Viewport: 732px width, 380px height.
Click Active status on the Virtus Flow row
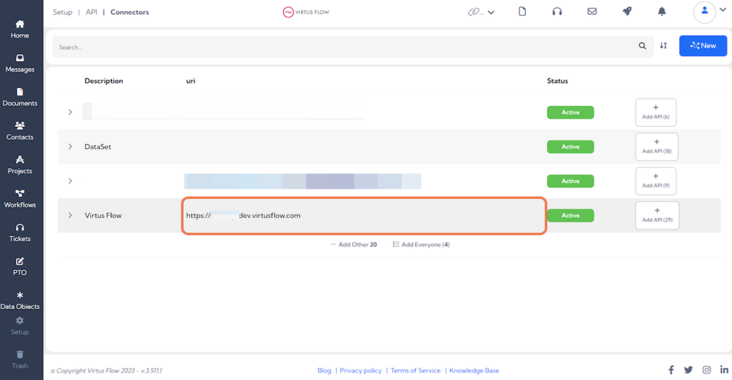(x=570, y=215)
